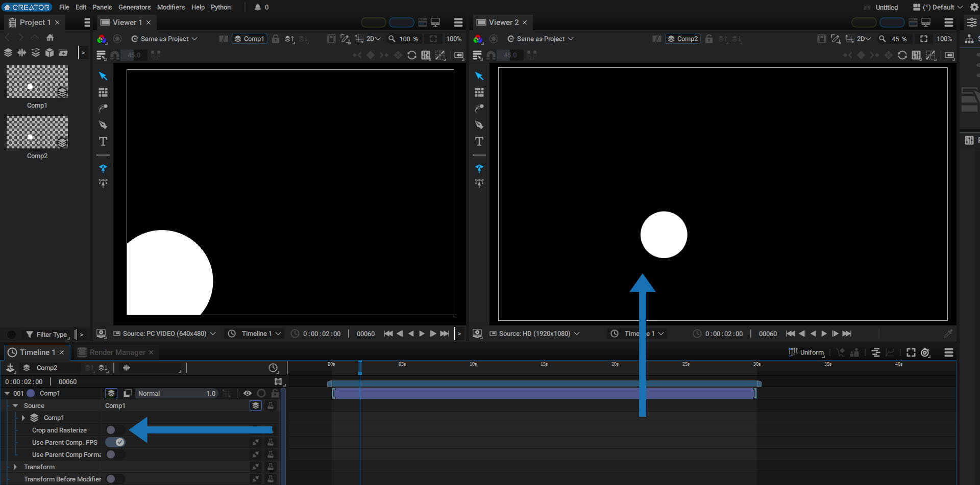
Task: Click the purple Comp1 clip in timeline
Action: tap(544, 393)
